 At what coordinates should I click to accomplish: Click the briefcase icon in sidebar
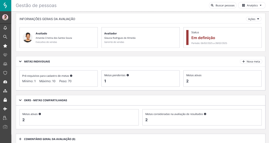pos(5,127)
